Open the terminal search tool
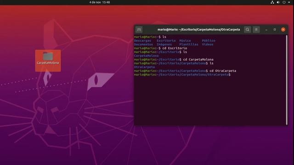Screen dimensions: 294x165 click(x=247, y=29)
